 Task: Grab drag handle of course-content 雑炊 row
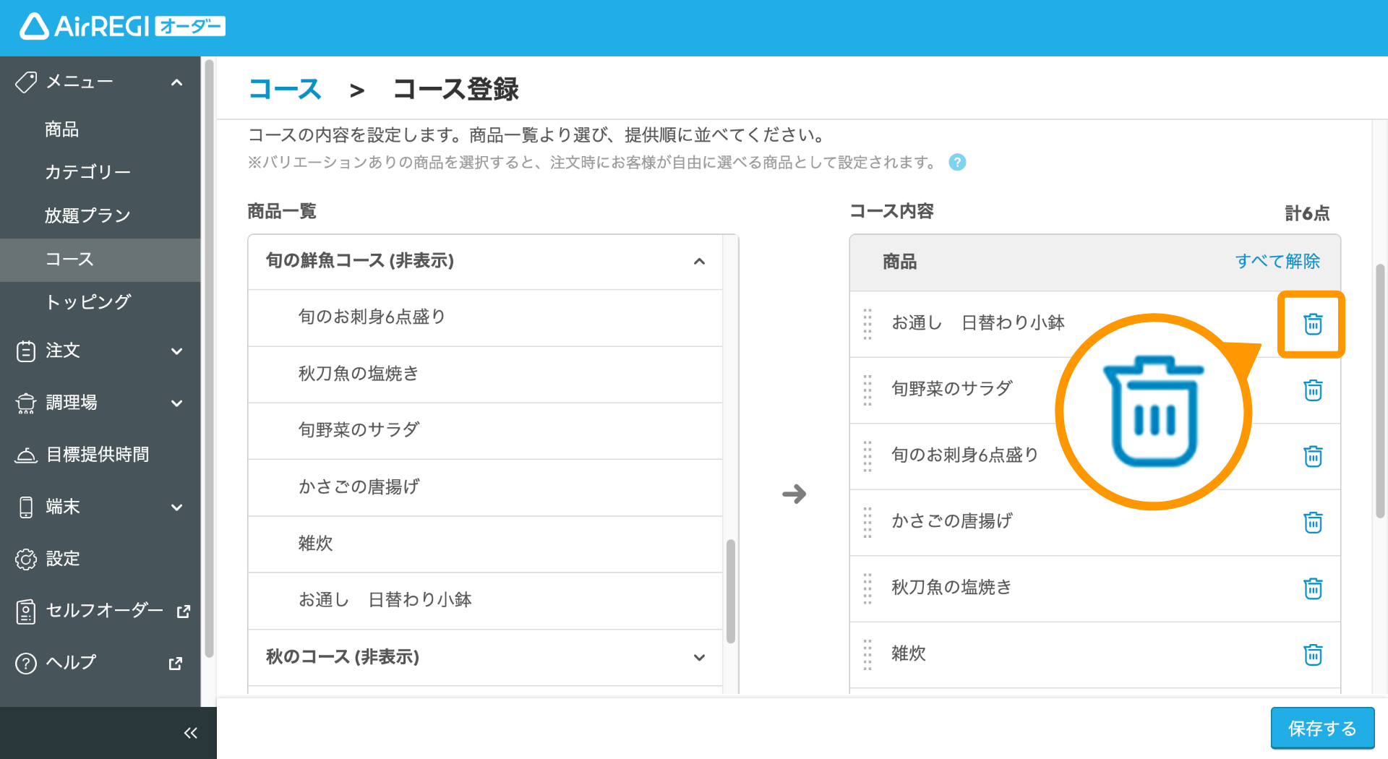point(867,654)
